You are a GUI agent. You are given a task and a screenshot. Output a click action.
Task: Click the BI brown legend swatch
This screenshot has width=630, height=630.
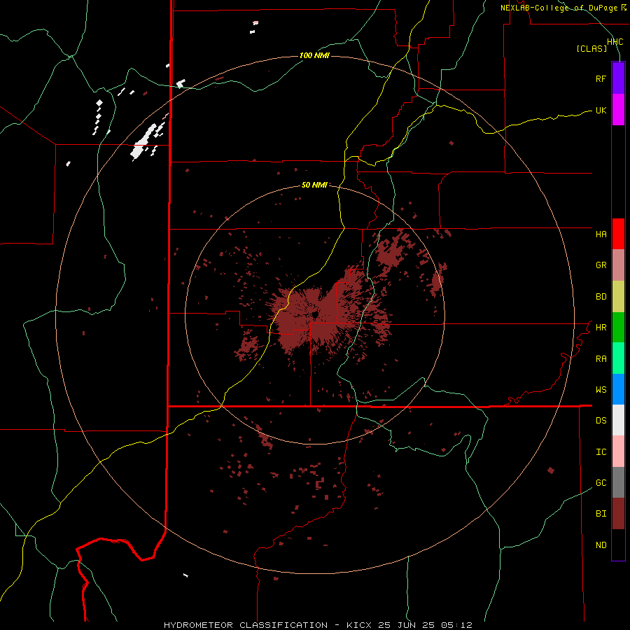pos(618,514)
